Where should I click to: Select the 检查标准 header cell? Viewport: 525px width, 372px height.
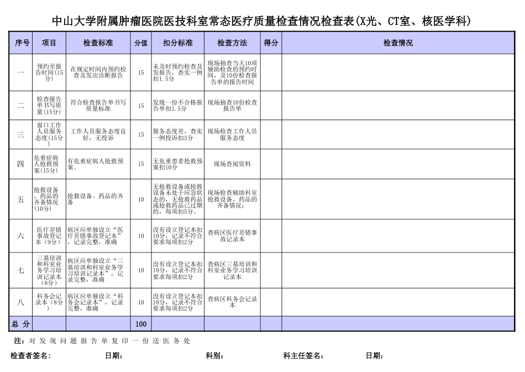tap(98, 43)
